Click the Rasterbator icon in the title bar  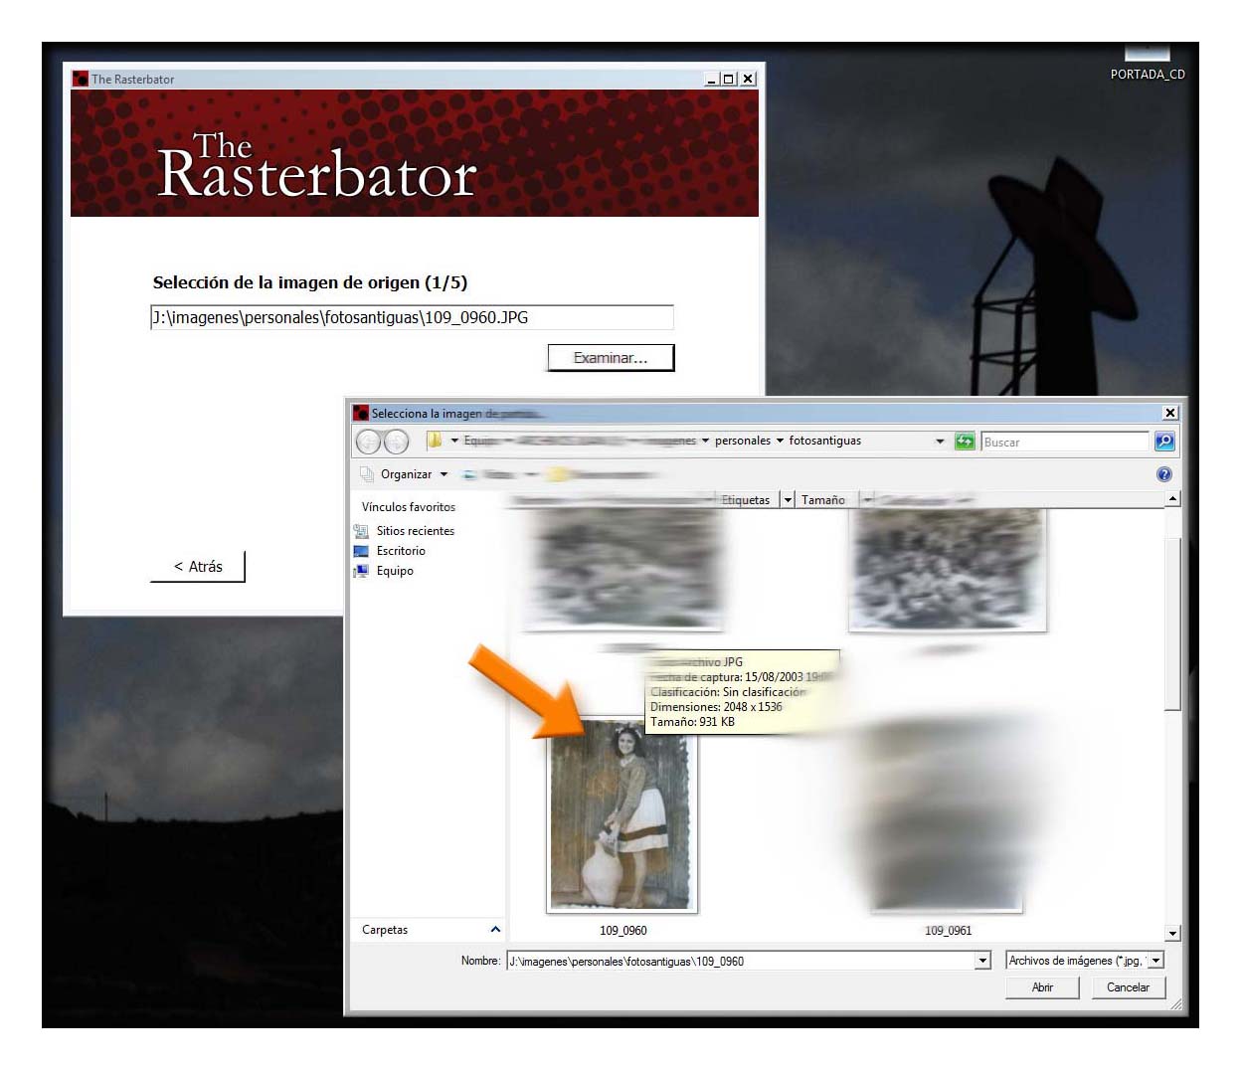pyautogui.click(x=79, y=78)
